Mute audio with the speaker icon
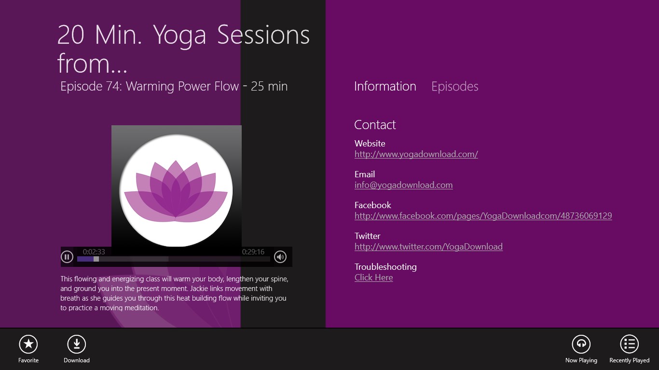Screen dimensions: 659x370 pos(280,257)
